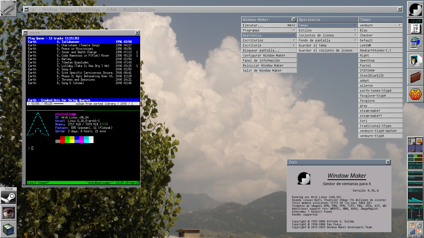
Task: Click the orange hexagon X dock icon
Action: click(415, 94)
